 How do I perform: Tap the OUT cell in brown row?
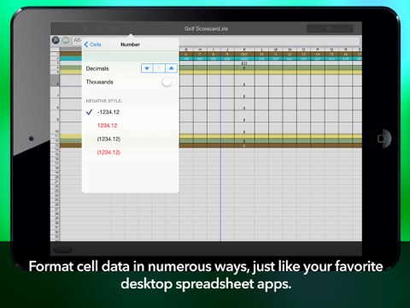[244, 54]
